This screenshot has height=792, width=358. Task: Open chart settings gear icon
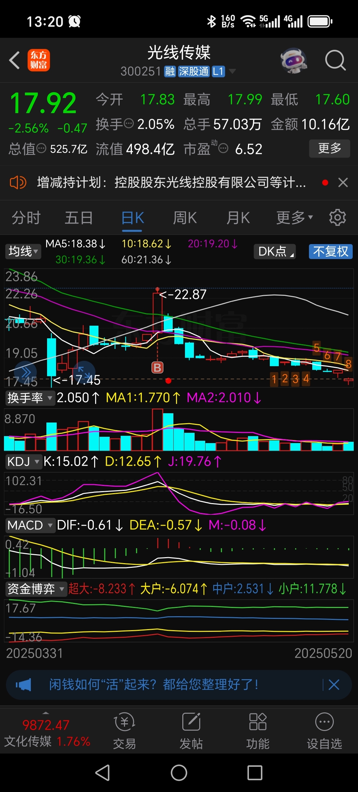(x=337, y=218)
